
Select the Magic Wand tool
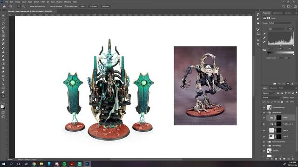point(3,28)
